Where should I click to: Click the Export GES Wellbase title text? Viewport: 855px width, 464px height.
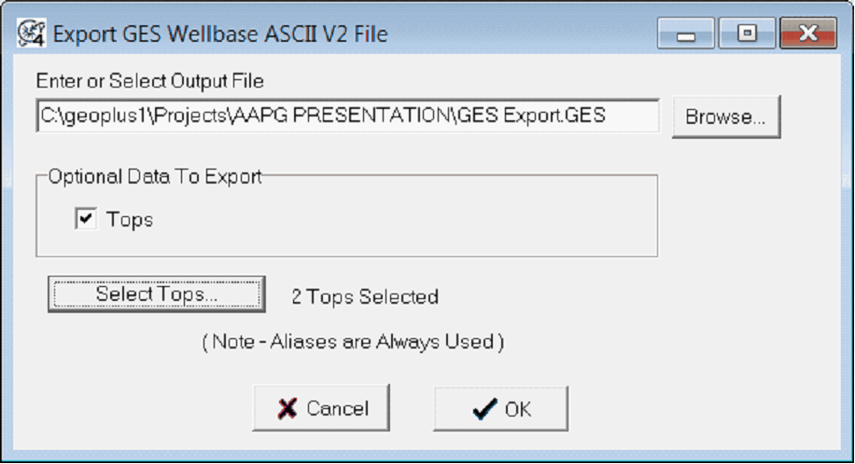click(220, 35)
